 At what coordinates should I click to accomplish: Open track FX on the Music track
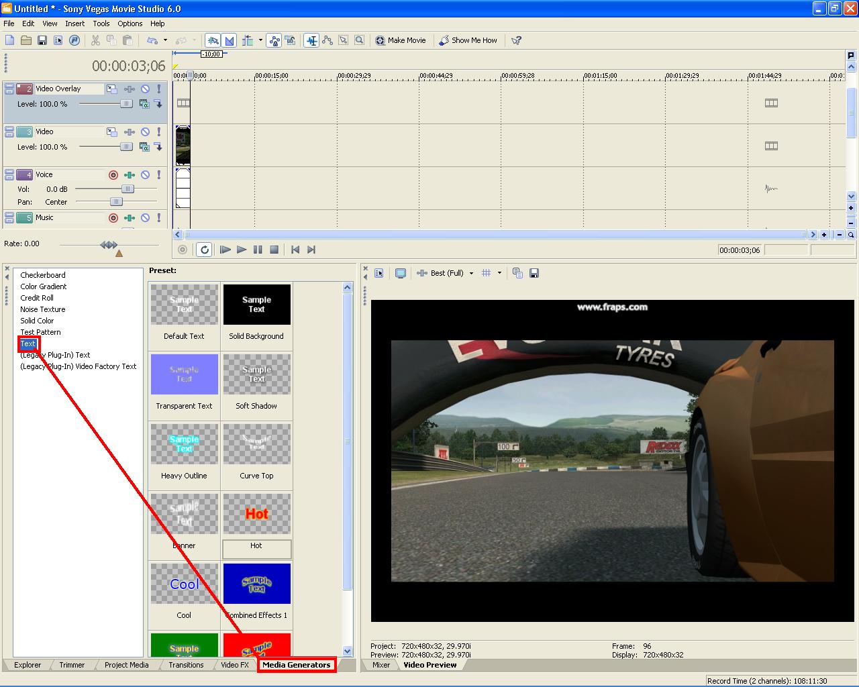130,217
